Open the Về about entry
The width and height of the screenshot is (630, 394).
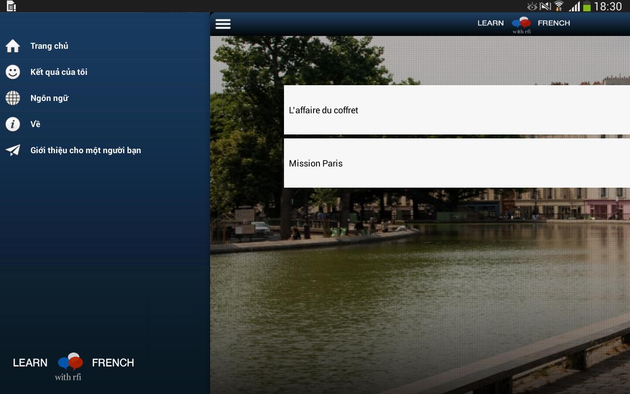click(x=105, y=124)
